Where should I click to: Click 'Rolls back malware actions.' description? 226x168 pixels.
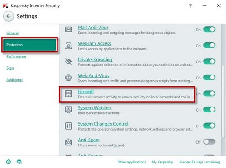tap(99, 113)
